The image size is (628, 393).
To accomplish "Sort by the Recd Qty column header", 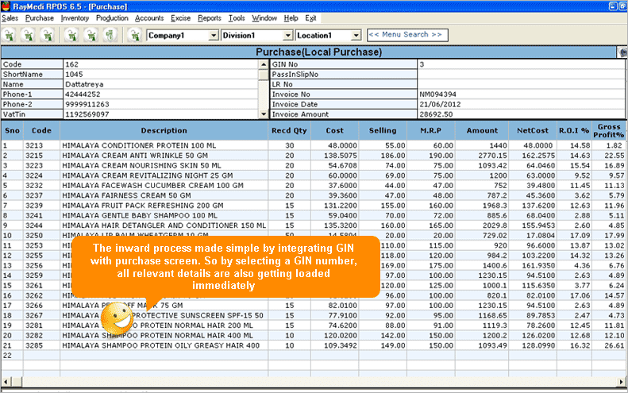I will (x=288, y=130).
